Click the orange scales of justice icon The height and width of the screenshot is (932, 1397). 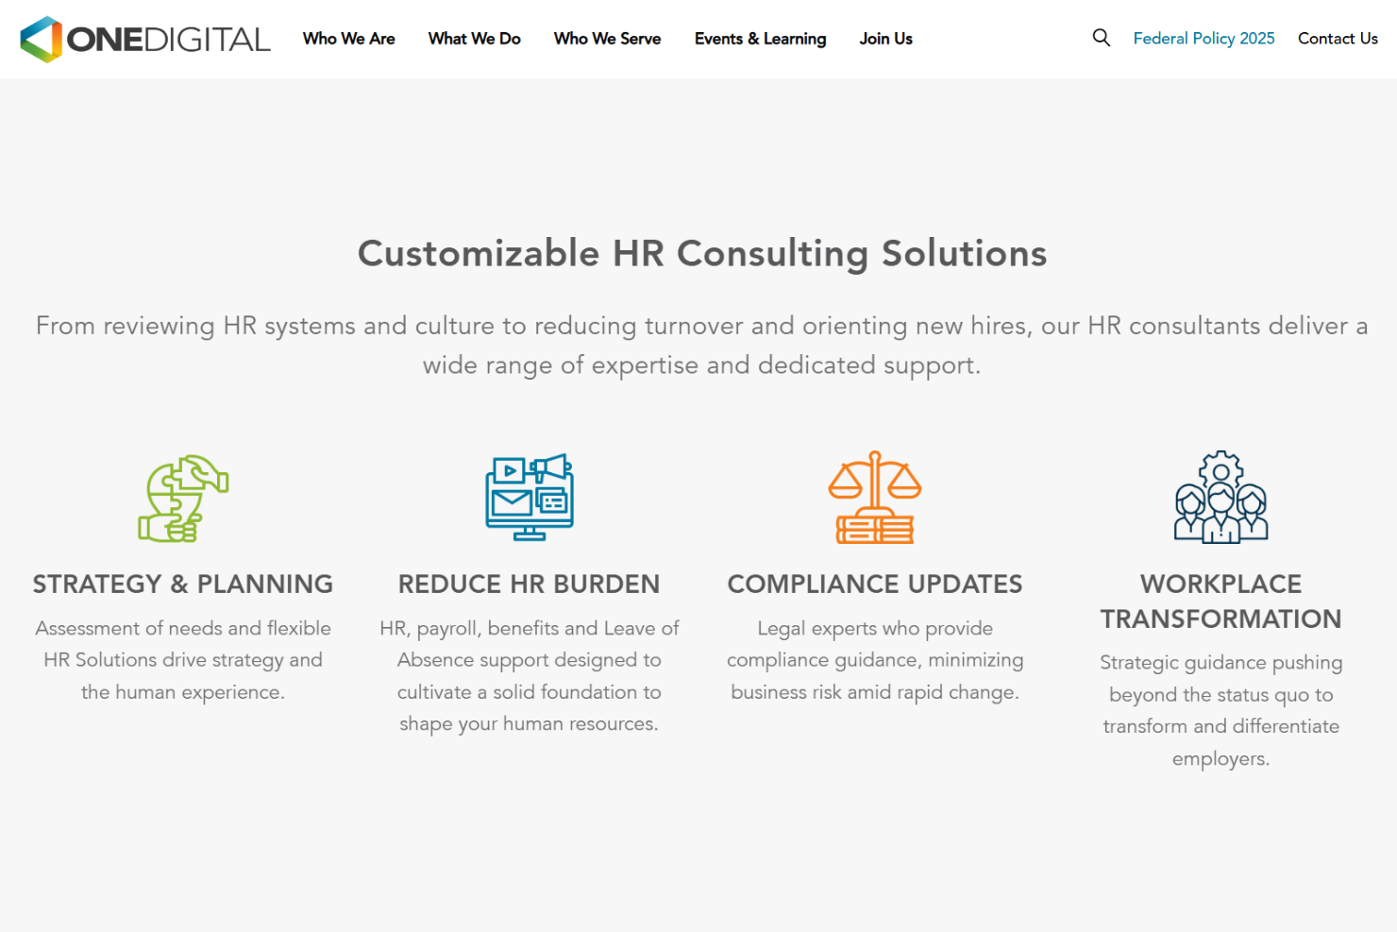(874, 497)
